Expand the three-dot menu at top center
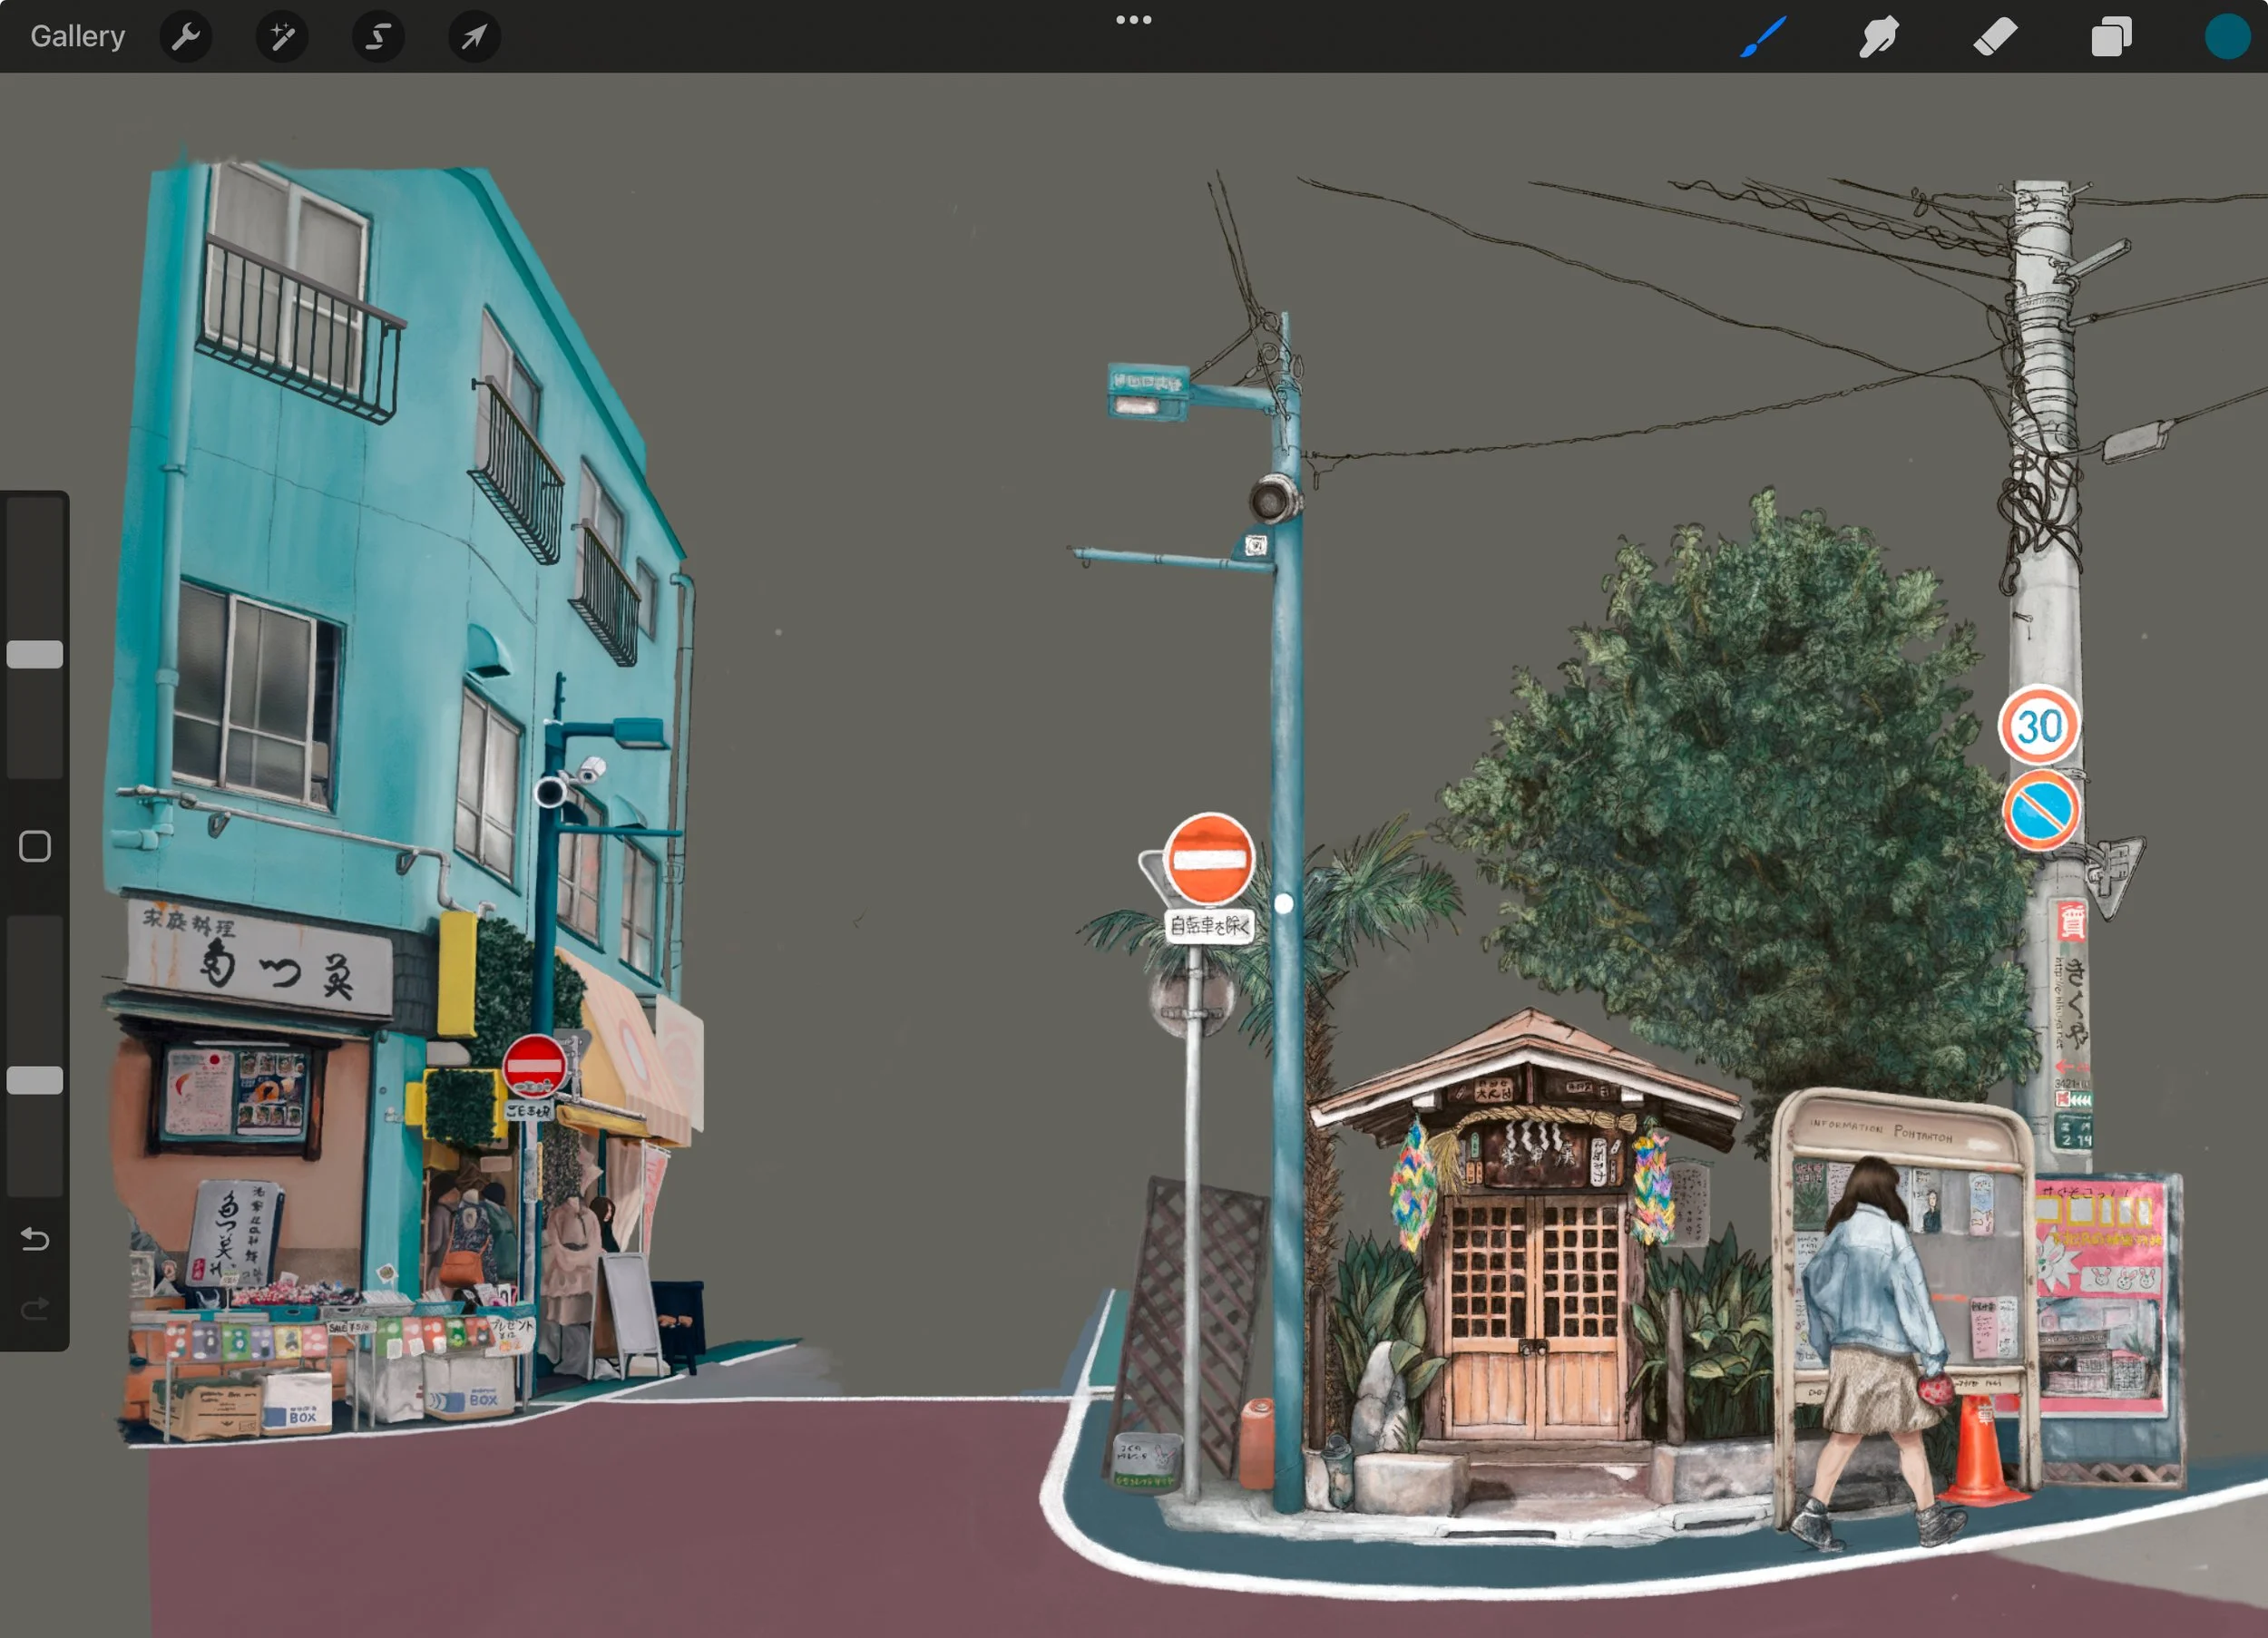Screen dimensions: 2268x1638 click(1133, 20)
